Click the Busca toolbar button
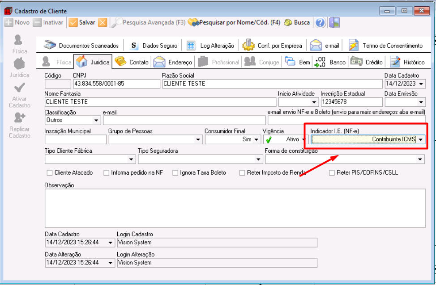The height and width of the screenshot is (285, 436). 297,22
